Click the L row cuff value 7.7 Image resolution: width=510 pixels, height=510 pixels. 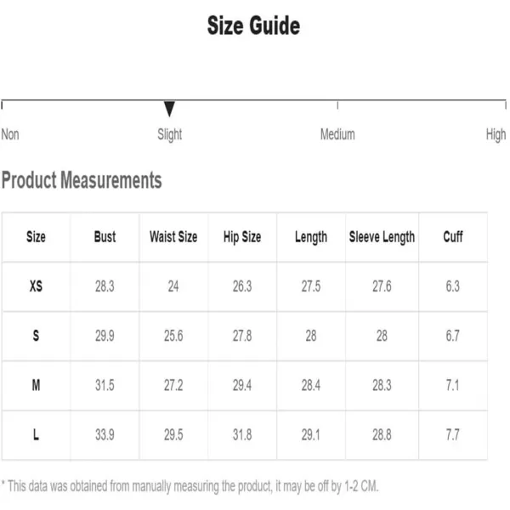[x=453, y=434]
